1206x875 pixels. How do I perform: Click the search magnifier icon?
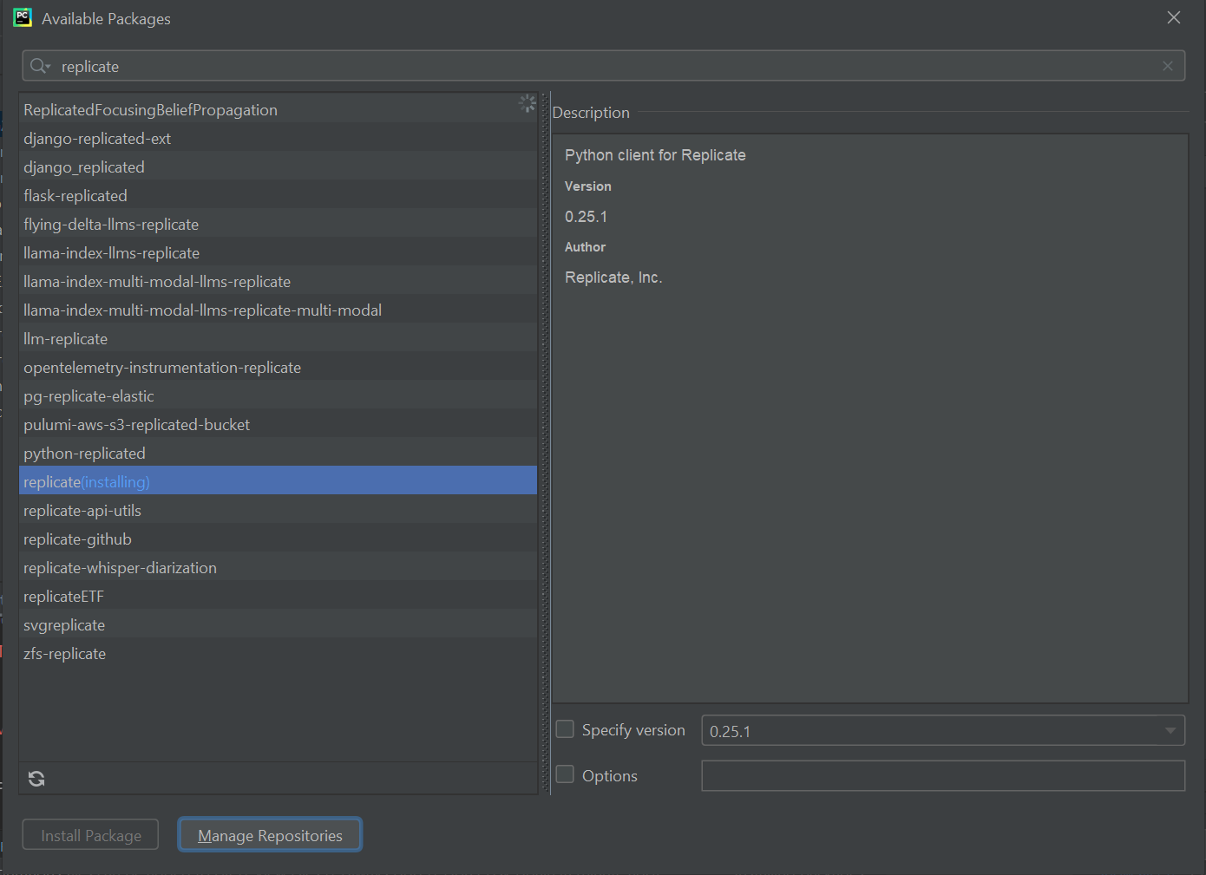[39, 66]
